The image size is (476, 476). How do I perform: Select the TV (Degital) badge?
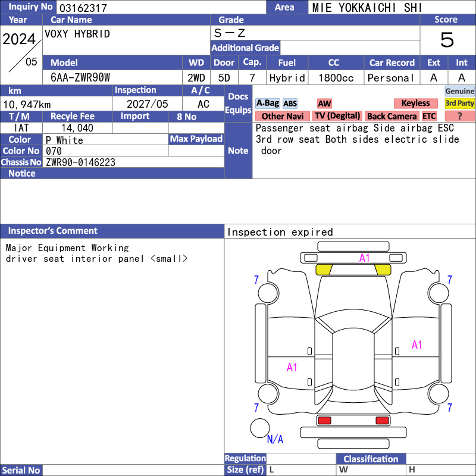[x=337, y=116]
